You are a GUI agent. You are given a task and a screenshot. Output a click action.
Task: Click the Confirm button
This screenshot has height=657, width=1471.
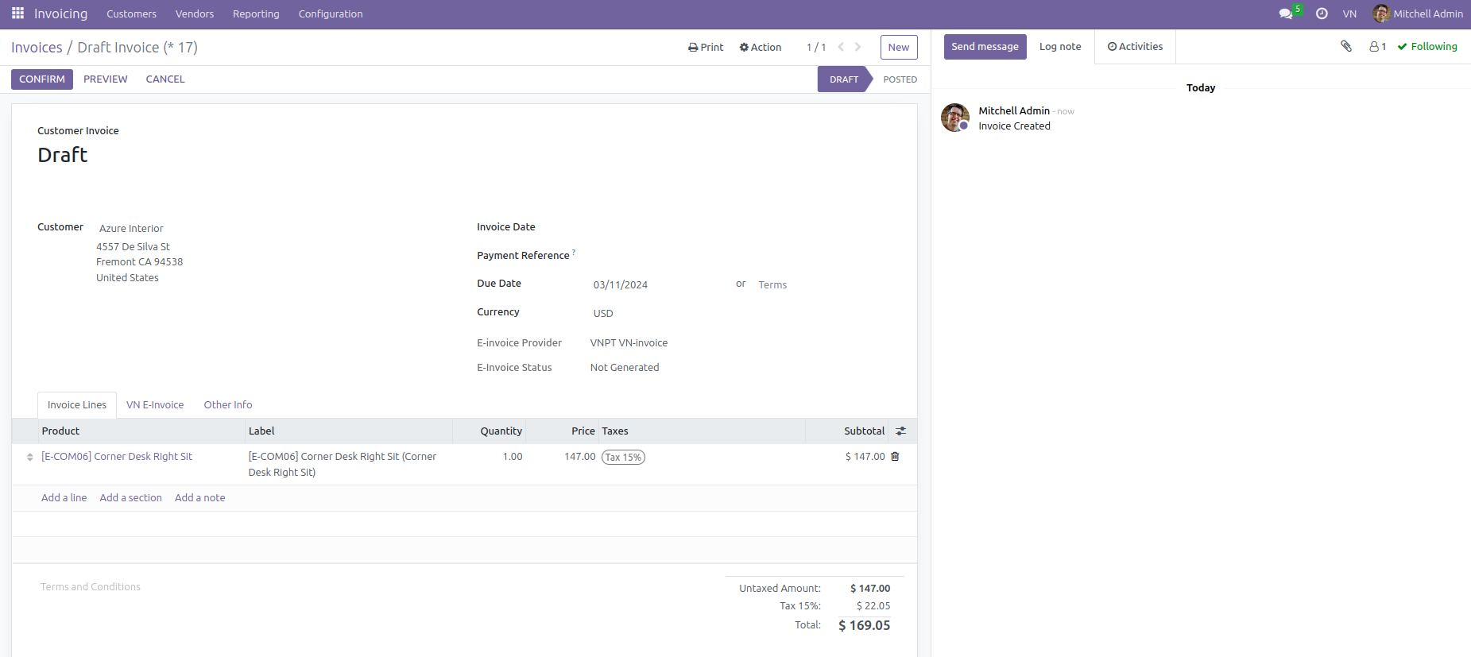42,79
